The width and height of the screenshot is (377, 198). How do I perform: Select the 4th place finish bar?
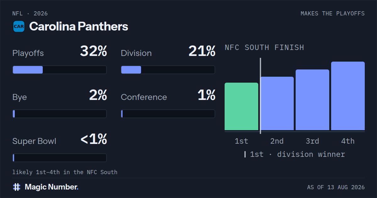pyautogui.click(x=348, y=96)
